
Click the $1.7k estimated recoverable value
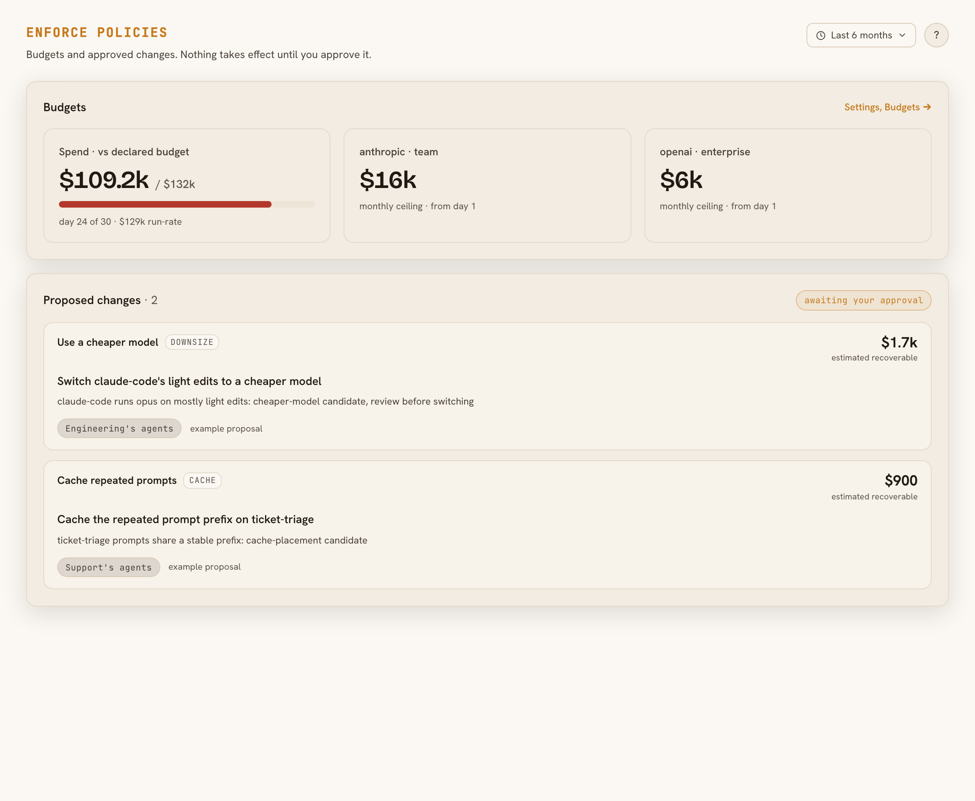[x=899, y=342]
